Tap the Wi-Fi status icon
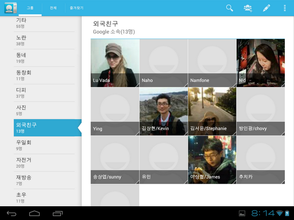 point(280,213)
